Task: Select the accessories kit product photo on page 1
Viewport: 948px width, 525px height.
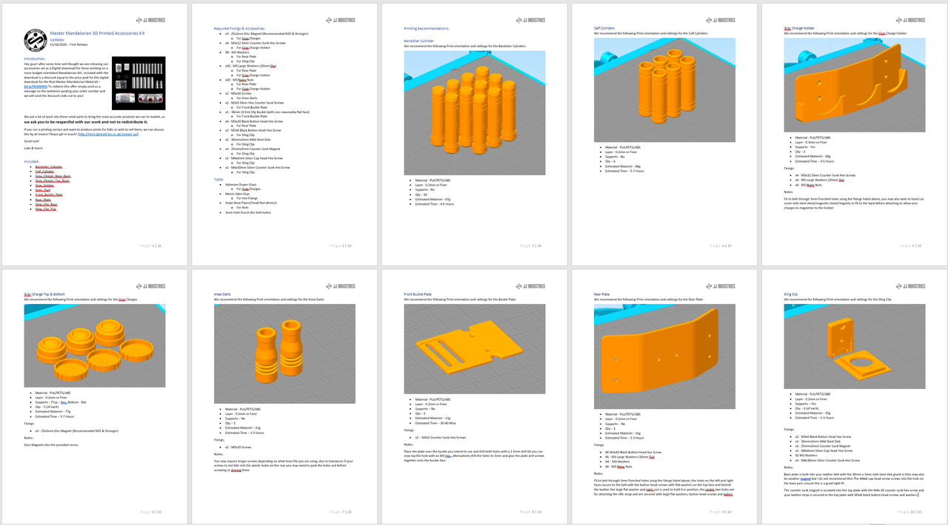Action: click(x=138, y=81)
